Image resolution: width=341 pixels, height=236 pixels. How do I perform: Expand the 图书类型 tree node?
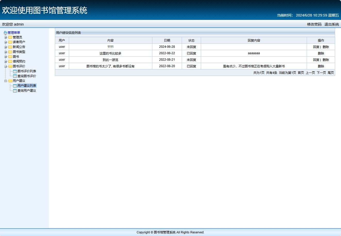[5, 52]
